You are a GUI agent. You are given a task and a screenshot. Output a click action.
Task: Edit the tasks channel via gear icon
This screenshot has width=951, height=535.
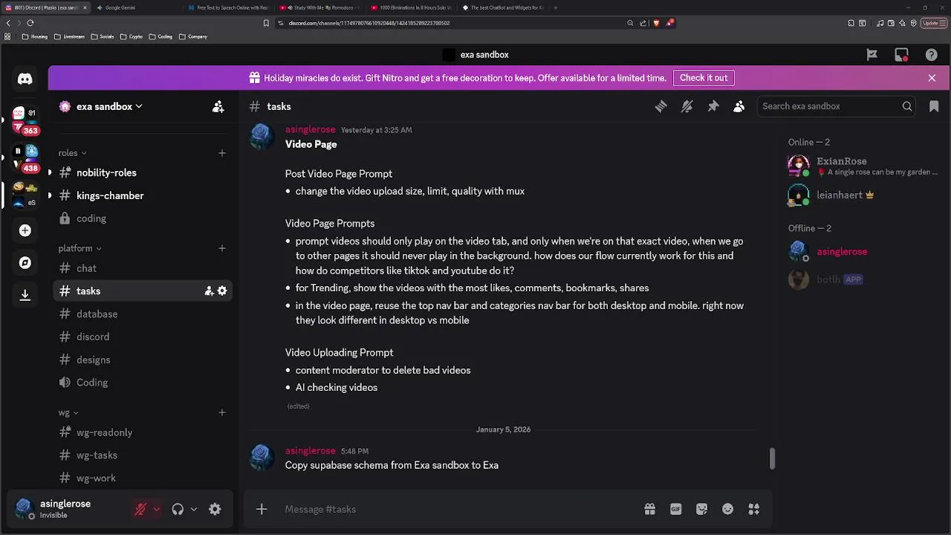pos(222,291)
